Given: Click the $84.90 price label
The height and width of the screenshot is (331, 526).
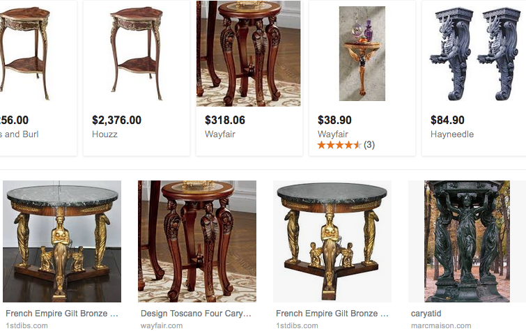Looking at the screenshot, I should (x=447, y=120).
